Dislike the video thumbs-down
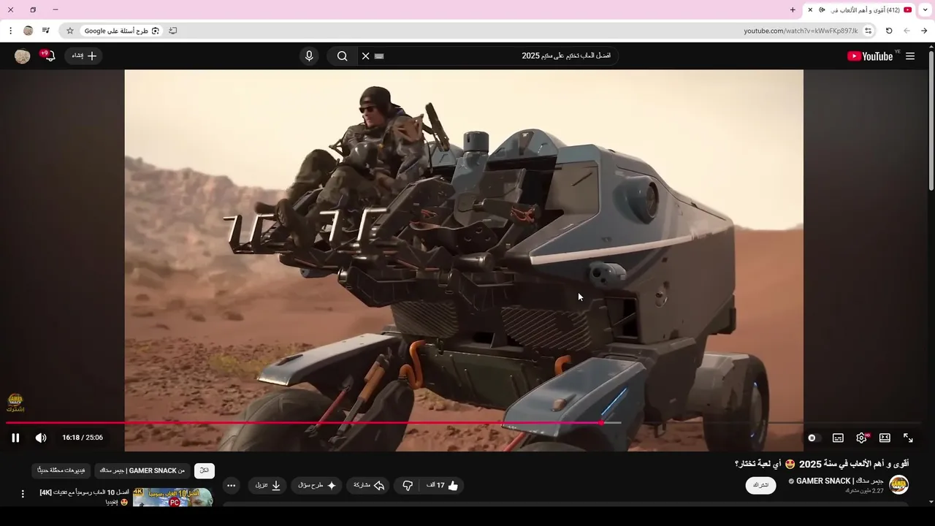 click(x=408, y=485)
